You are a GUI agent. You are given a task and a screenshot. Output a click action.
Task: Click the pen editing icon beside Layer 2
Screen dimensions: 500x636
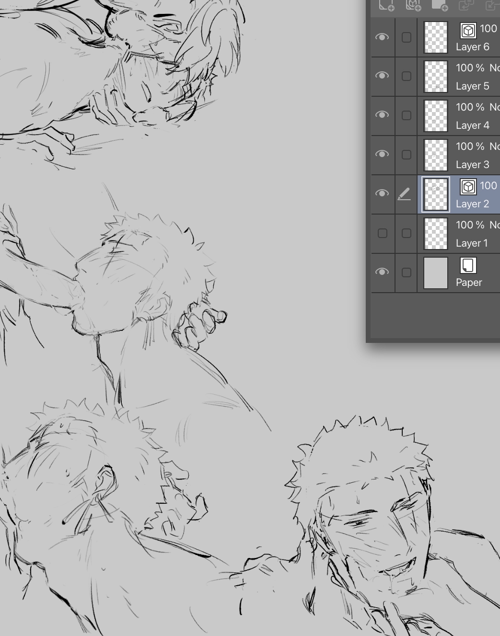click(x=405, y=194)
